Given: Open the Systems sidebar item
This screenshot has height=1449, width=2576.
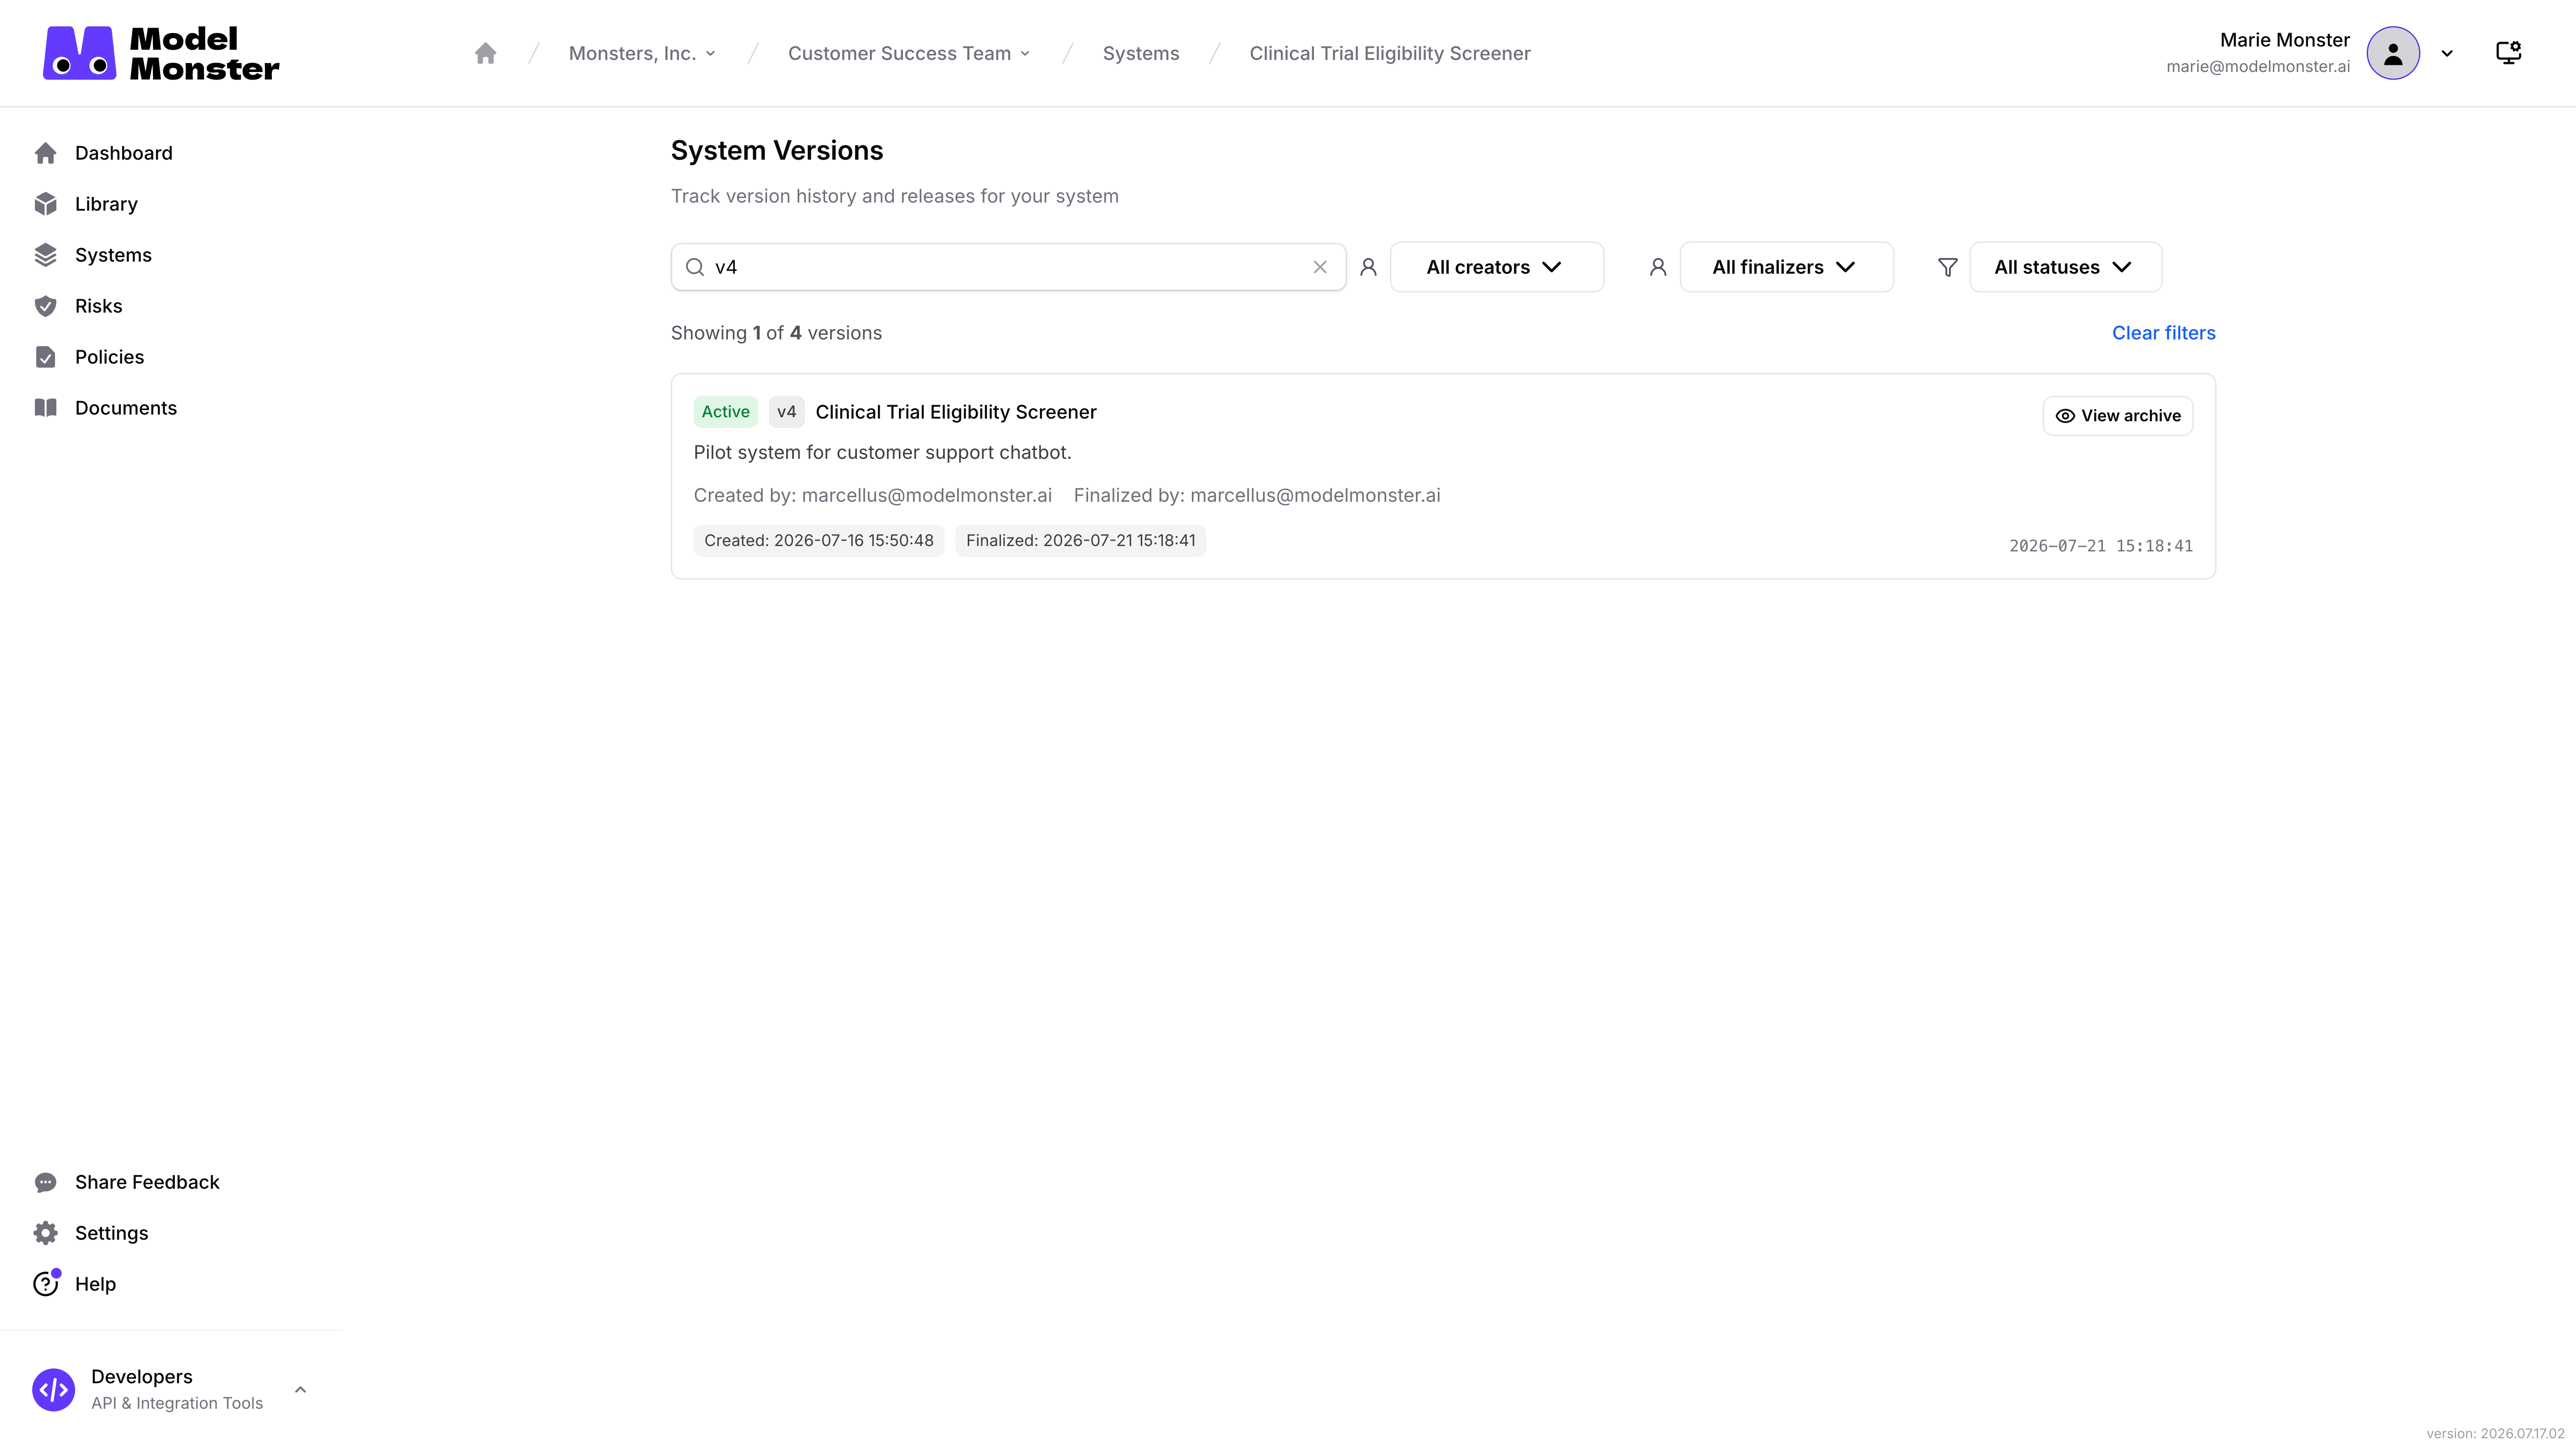Looking at the screenshot, I should point(113,255).
